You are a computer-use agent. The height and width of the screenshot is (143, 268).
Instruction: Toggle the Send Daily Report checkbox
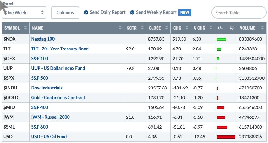86,13
